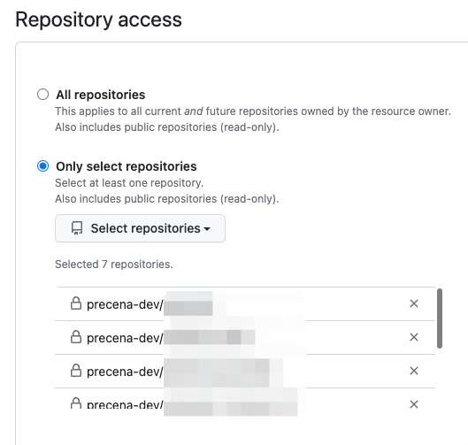Screen dimensions: 468x445
Task: Click the lock icon of second repository
Action: 76,337
